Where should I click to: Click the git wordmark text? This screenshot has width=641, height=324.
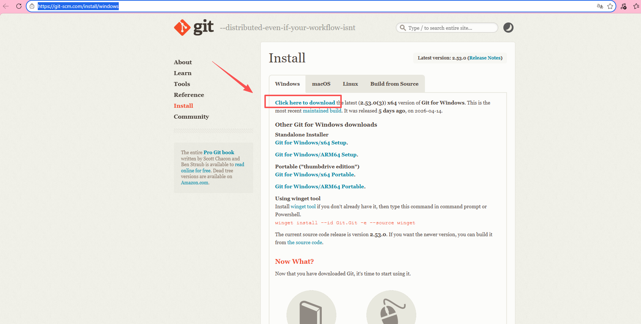203,27
